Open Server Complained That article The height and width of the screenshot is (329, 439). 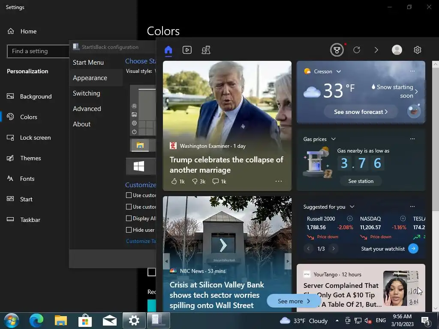[342, 295]
